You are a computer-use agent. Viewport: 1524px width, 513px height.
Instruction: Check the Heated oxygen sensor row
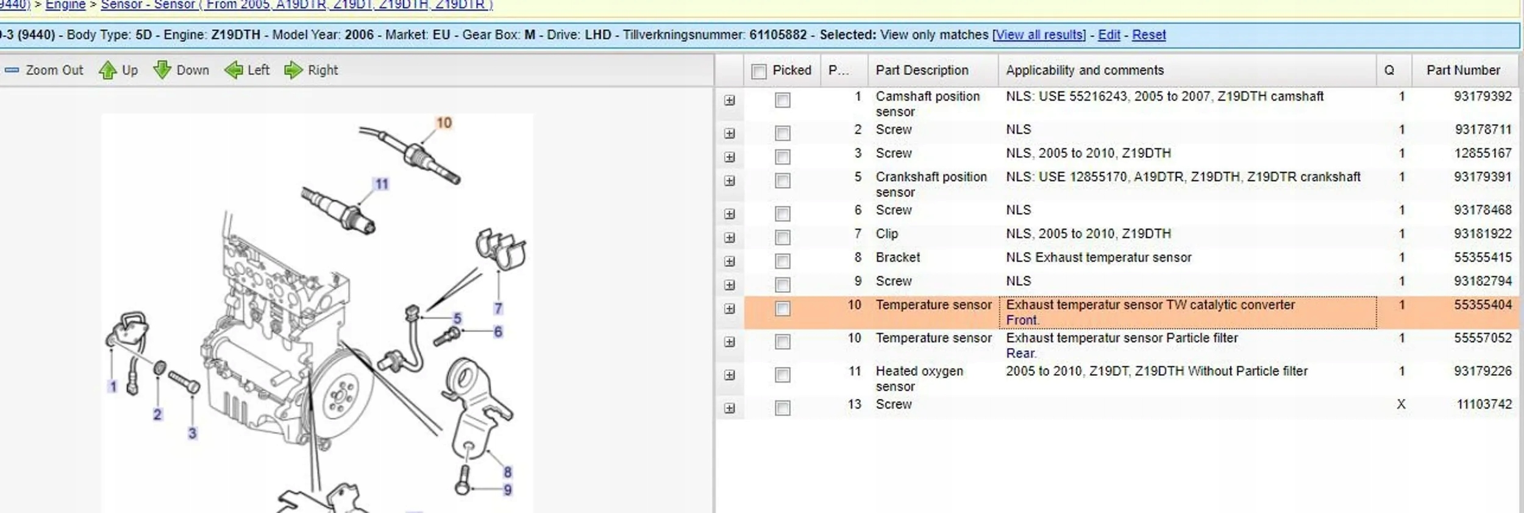coord(783,375)
